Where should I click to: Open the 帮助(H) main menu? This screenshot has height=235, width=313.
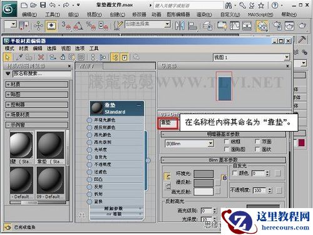(x=289, y=14)
